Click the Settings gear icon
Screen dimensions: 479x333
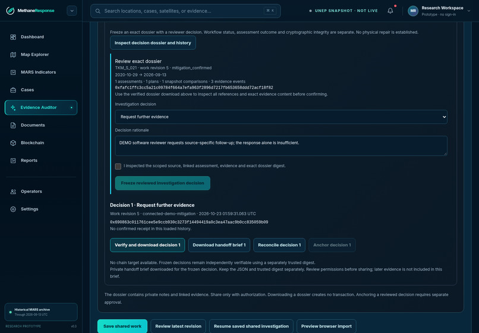(13, 209)
